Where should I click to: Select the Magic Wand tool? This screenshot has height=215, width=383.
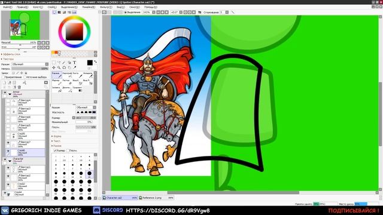pyautogui.click(x=64, y=62)
